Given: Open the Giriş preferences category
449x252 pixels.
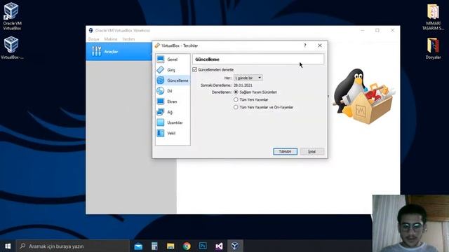Looking at the screenshot, I should click(173, 70).
